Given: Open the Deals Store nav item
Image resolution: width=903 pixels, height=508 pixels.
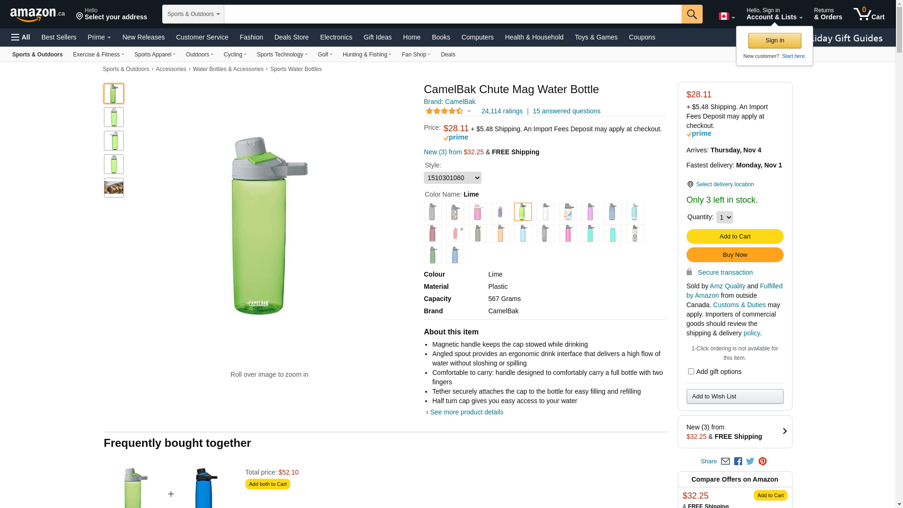Looking at the screenshot, I should pyautogui.click(x=291, y=37).
